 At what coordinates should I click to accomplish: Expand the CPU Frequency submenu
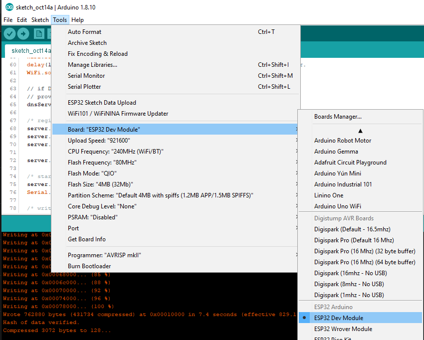[x=176, y=152]
